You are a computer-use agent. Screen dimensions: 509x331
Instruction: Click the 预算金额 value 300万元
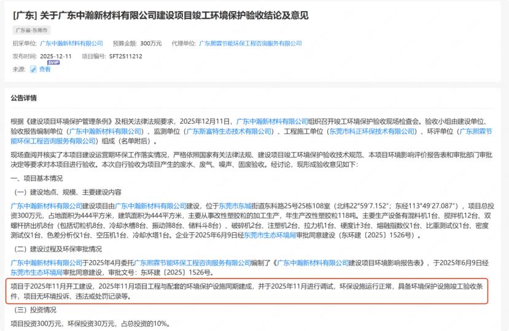pos(151,44)
